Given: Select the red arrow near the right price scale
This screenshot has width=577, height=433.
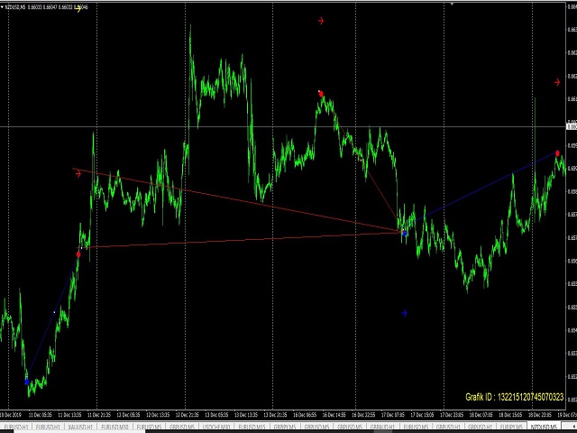Looking at the screenshot, I should point(557,82).
